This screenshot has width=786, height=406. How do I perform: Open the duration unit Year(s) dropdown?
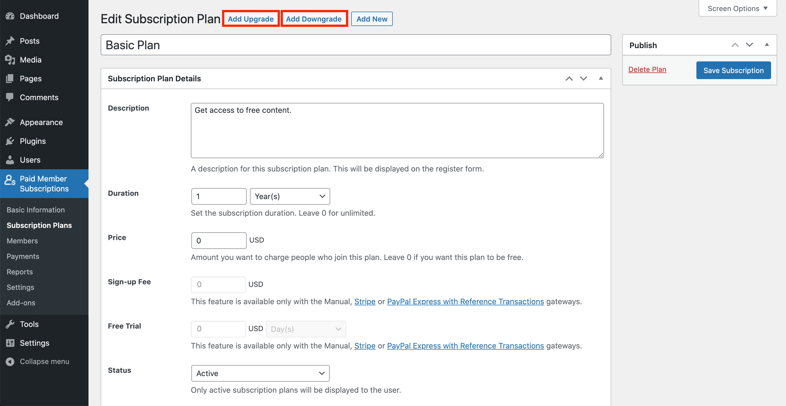(x=290, y=196)
